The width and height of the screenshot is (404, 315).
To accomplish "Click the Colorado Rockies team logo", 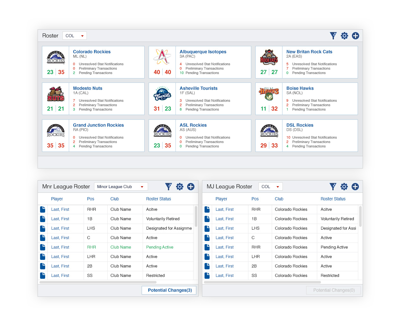I will point(56,57).
